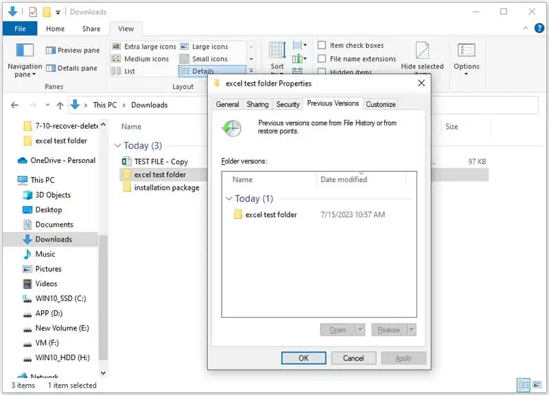This screenshot has height=395, width=549.
Task: Open the Details pane
Action: (x=73, y=68)
